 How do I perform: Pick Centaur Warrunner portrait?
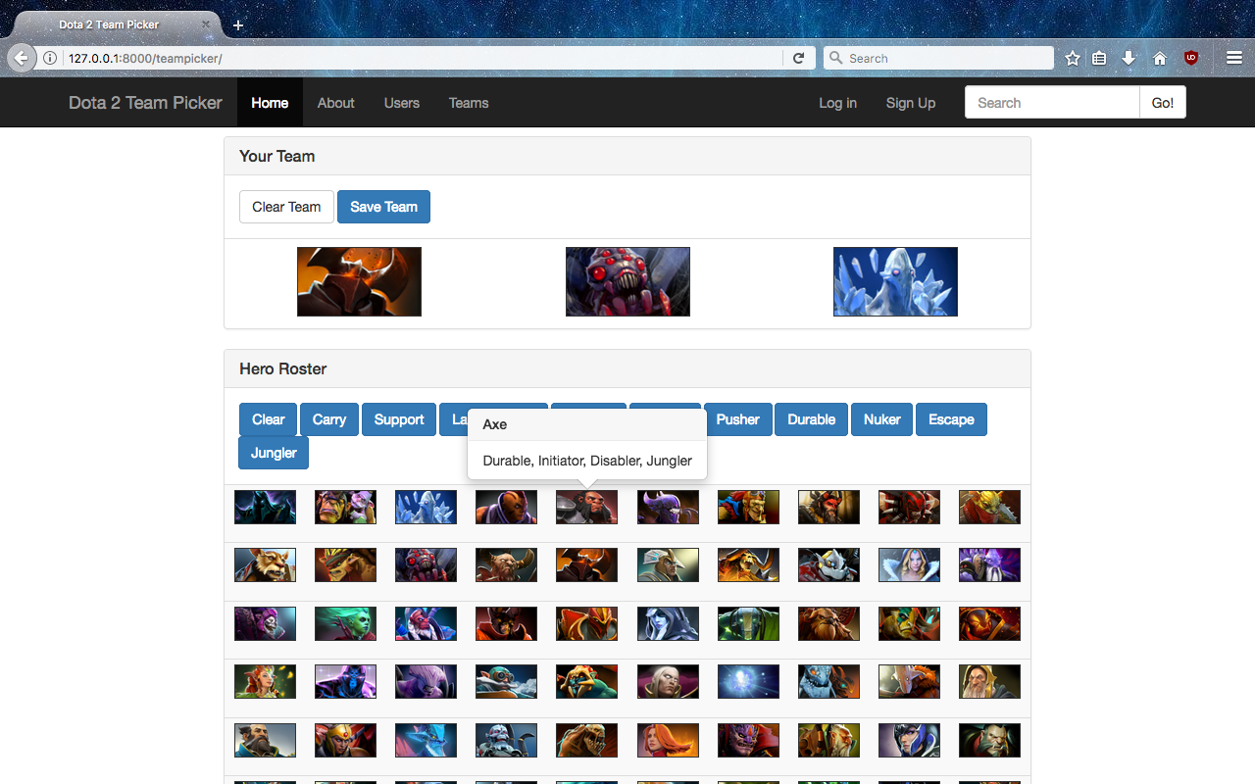click(x=506, y=565)
